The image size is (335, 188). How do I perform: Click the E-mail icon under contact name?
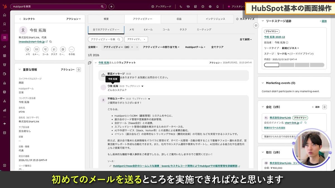point(37,49)
